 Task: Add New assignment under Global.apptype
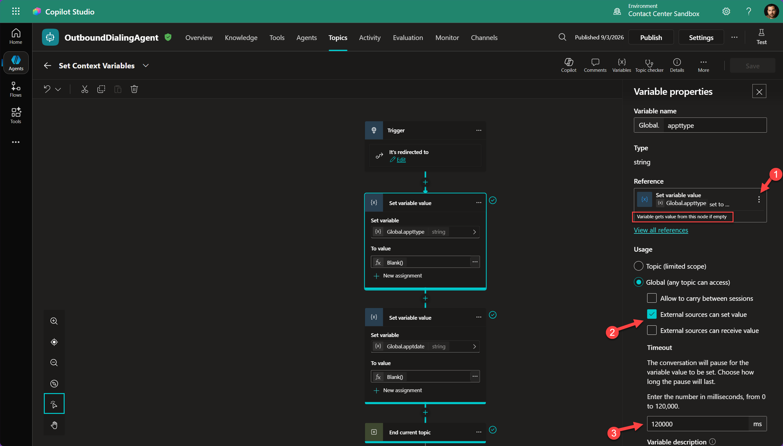click(398, 276)
